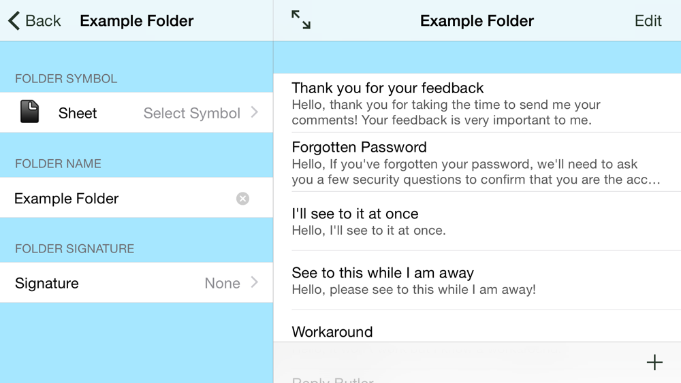This screenshot has width=681, height=383.
Task: Click the Sheet folder symbol icon
Action: 29,112
